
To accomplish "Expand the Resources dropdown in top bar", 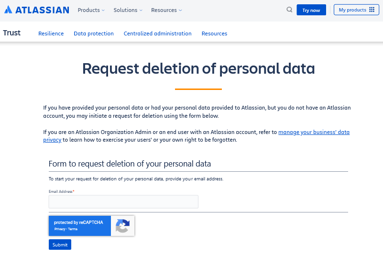I will pos(166,10).
